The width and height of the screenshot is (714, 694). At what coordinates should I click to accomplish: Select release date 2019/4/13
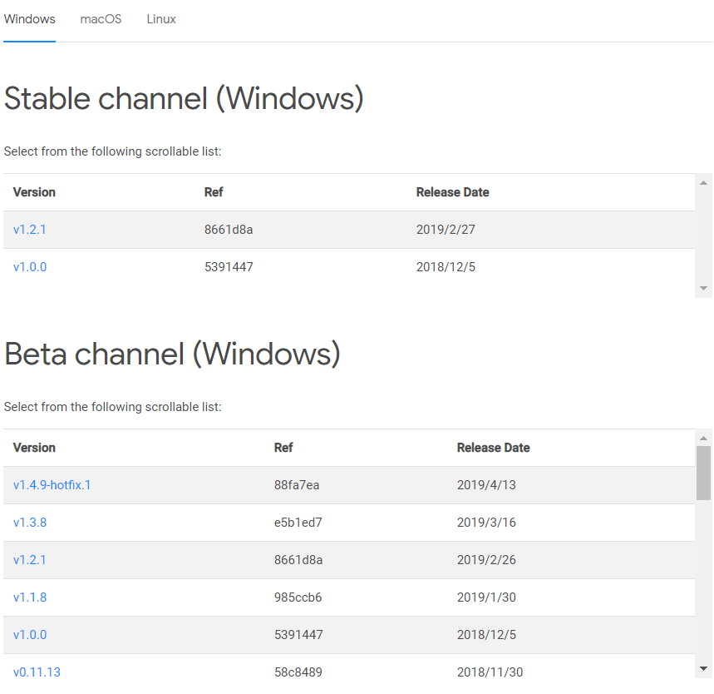tap(486, 484)
